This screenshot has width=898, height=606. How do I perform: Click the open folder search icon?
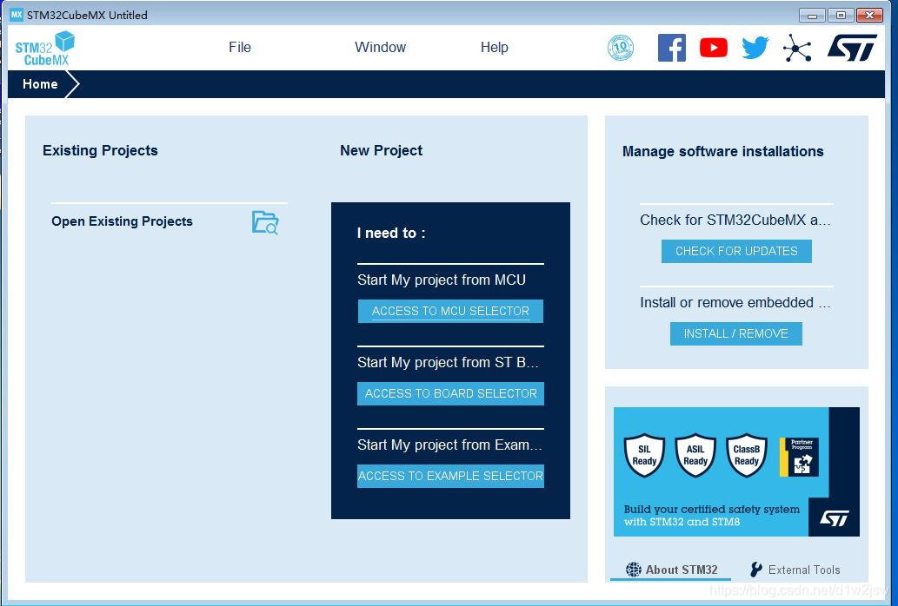coord(265,222)
